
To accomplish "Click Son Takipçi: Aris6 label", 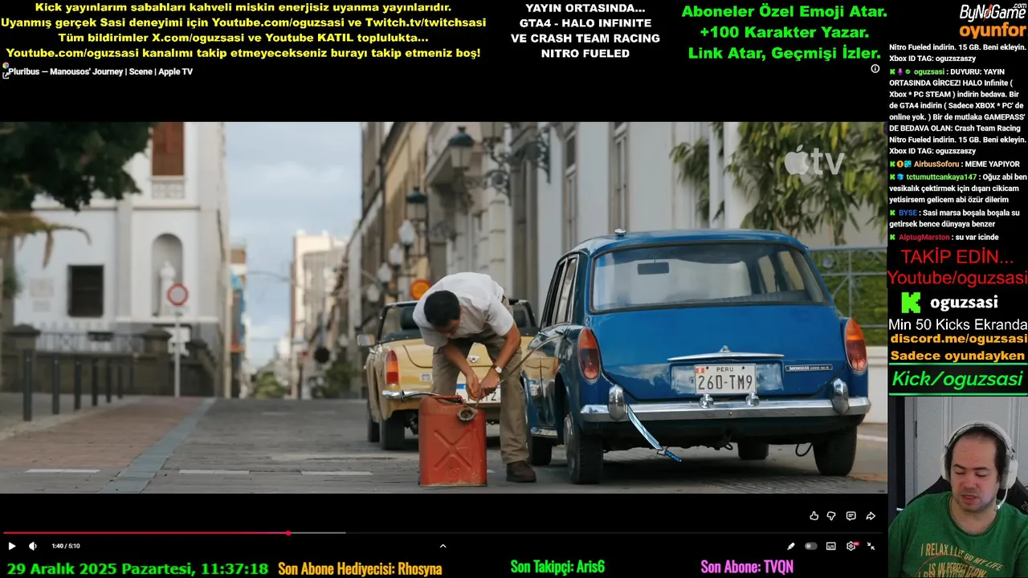I will [557, 568].
